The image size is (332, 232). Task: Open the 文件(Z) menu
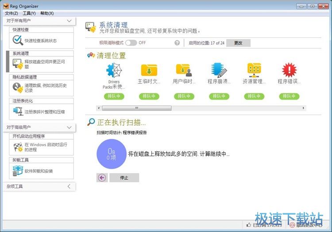[12, 13]
